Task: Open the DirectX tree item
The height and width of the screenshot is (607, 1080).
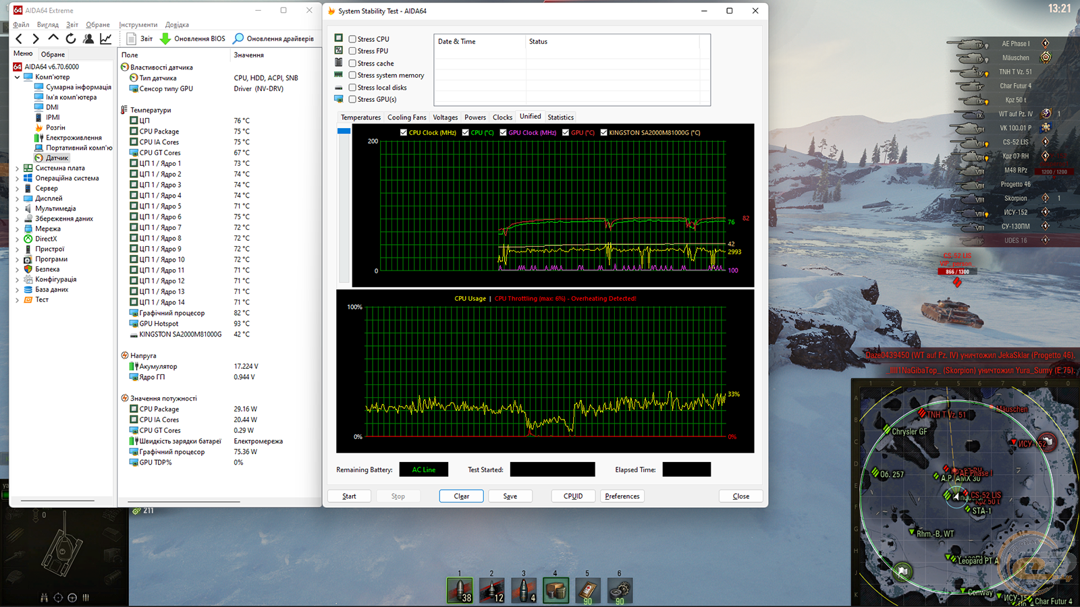Action: tap(46, 239)
